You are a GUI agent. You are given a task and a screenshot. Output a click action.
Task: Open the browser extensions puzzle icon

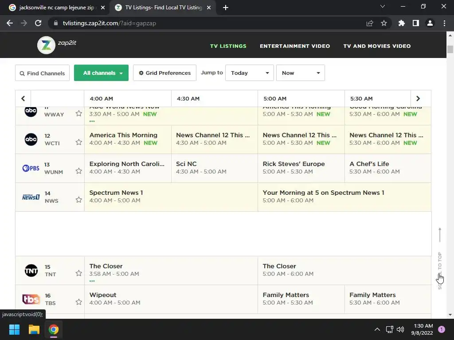(x=402, y=23)
